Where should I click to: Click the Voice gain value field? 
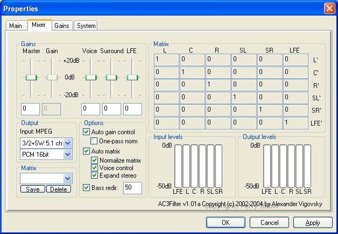pos(90,109)
